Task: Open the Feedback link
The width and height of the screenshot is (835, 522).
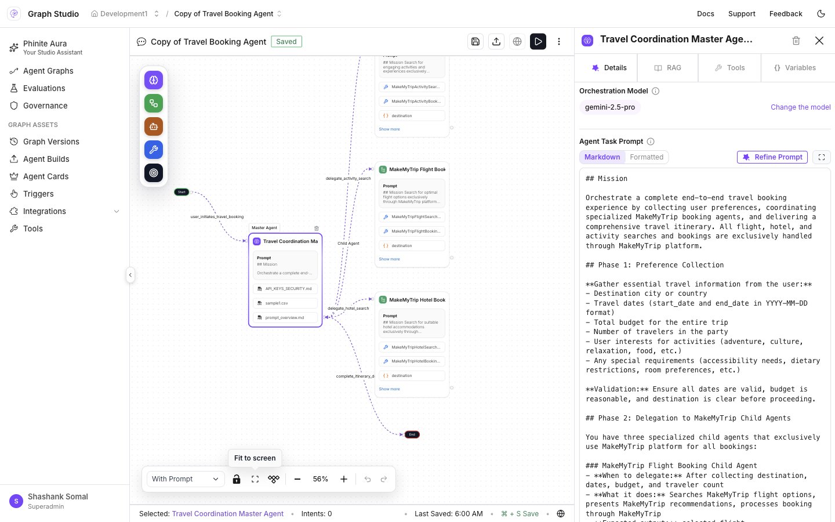Action: coord(786,14)
